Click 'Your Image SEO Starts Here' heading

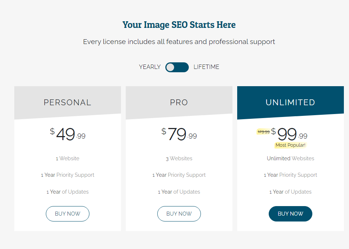[179, 25]
